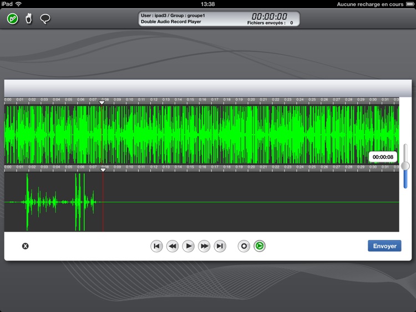Viewport: 416px width, 312px height.
Task: Click the 'Double Audio Record Player' label
Action: [171, 22]
